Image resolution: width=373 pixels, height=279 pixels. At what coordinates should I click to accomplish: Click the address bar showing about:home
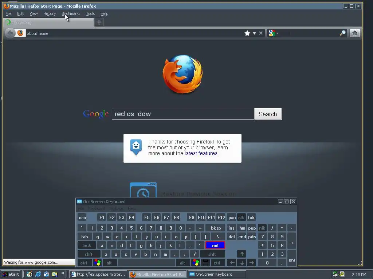(x=134, y=33)
